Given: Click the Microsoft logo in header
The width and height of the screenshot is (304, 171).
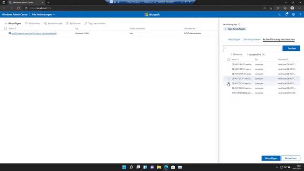Looking at the screenshot, I should (x=152, y=15).
